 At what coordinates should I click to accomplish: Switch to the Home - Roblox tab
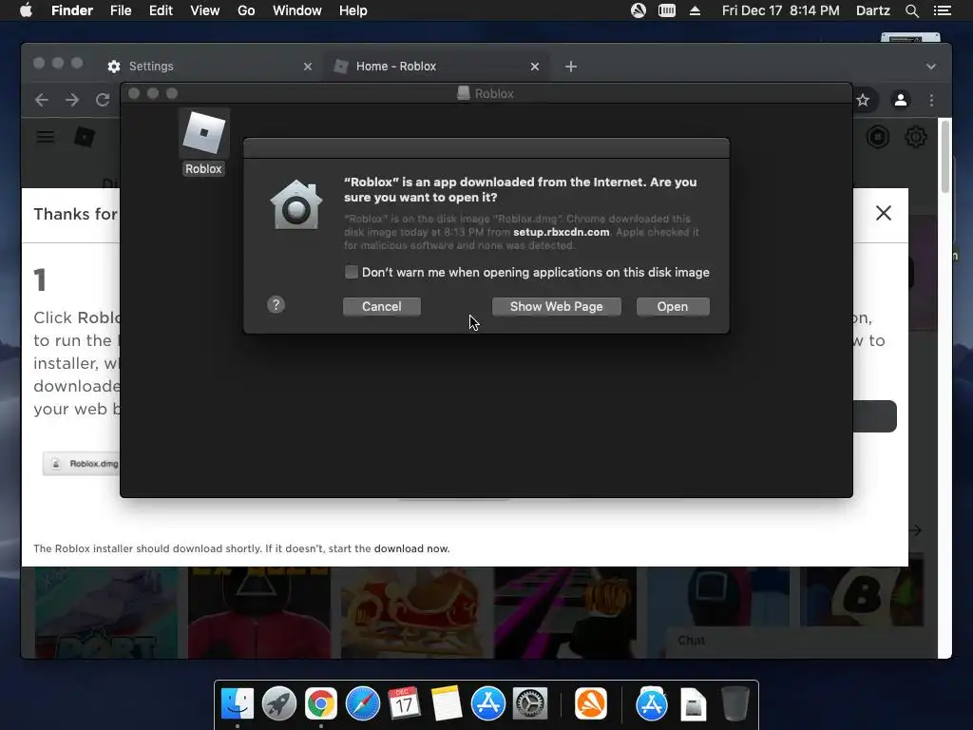(x=437, y=67)
